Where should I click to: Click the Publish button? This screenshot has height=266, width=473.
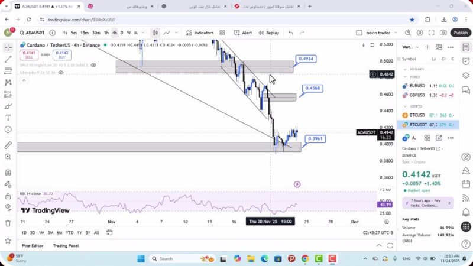(x=461, y=33)
